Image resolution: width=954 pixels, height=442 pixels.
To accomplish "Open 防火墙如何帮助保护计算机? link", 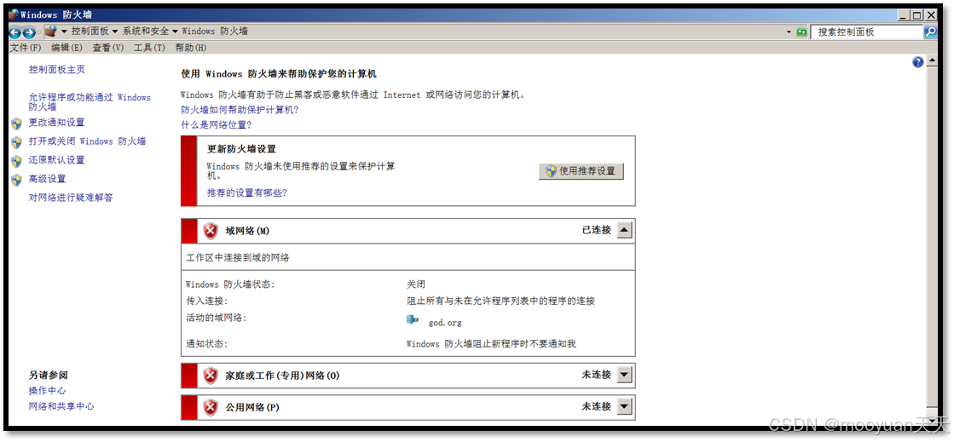I will 240,111.
